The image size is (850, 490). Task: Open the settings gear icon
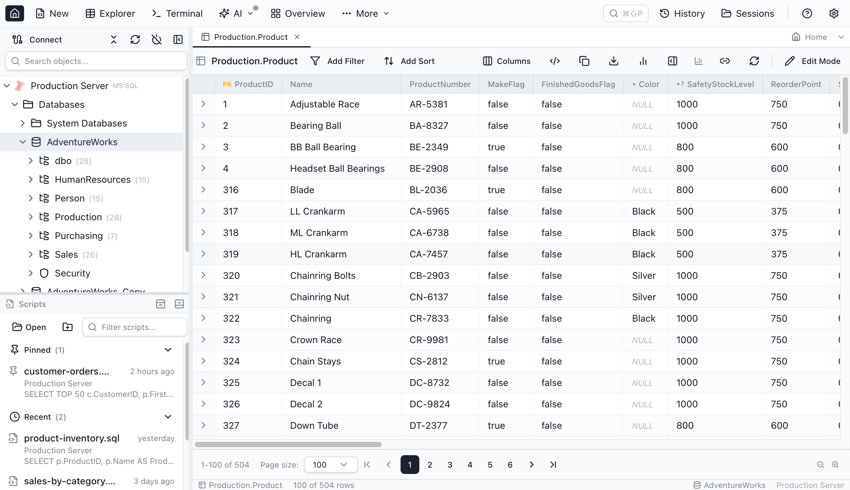tap(834, 13)
